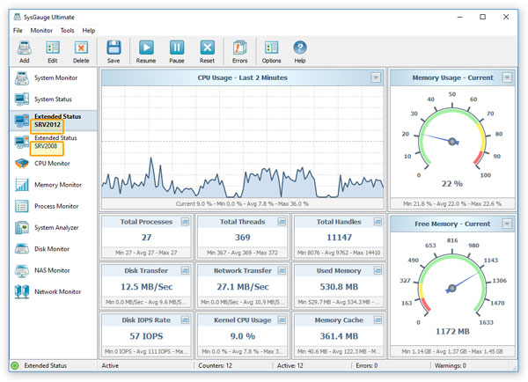This screenshot has width=528, height=382.
Task: Click the Counters: 12 status bar entry
Action: click(x=216, y=365)
